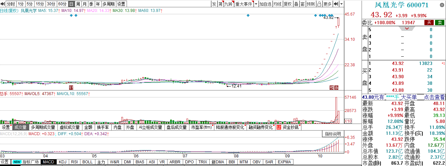Click the 大买单 link text

coord(408,97)
